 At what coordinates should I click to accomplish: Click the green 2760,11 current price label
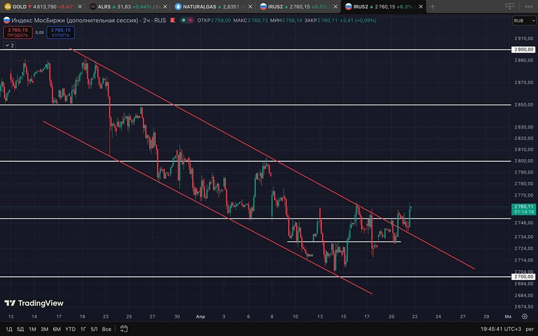(x=523, y=209)
